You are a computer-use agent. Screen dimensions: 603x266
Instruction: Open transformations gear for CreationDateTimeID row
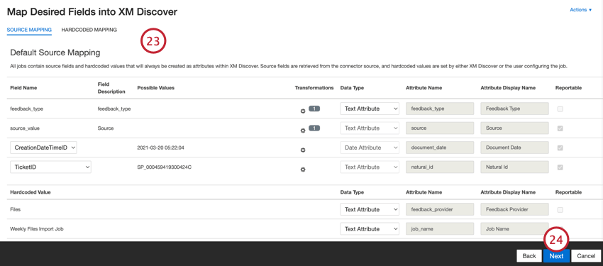click(303, 150)
